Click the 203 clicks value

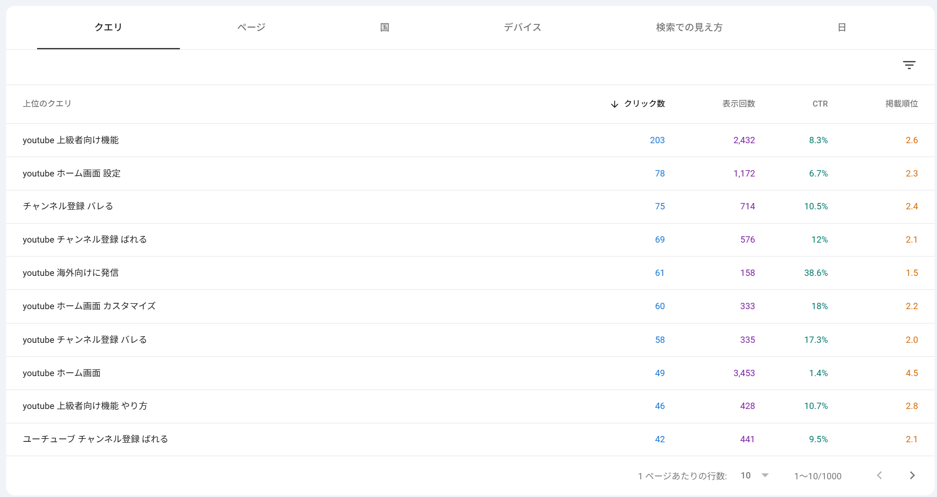click(657, 140)
